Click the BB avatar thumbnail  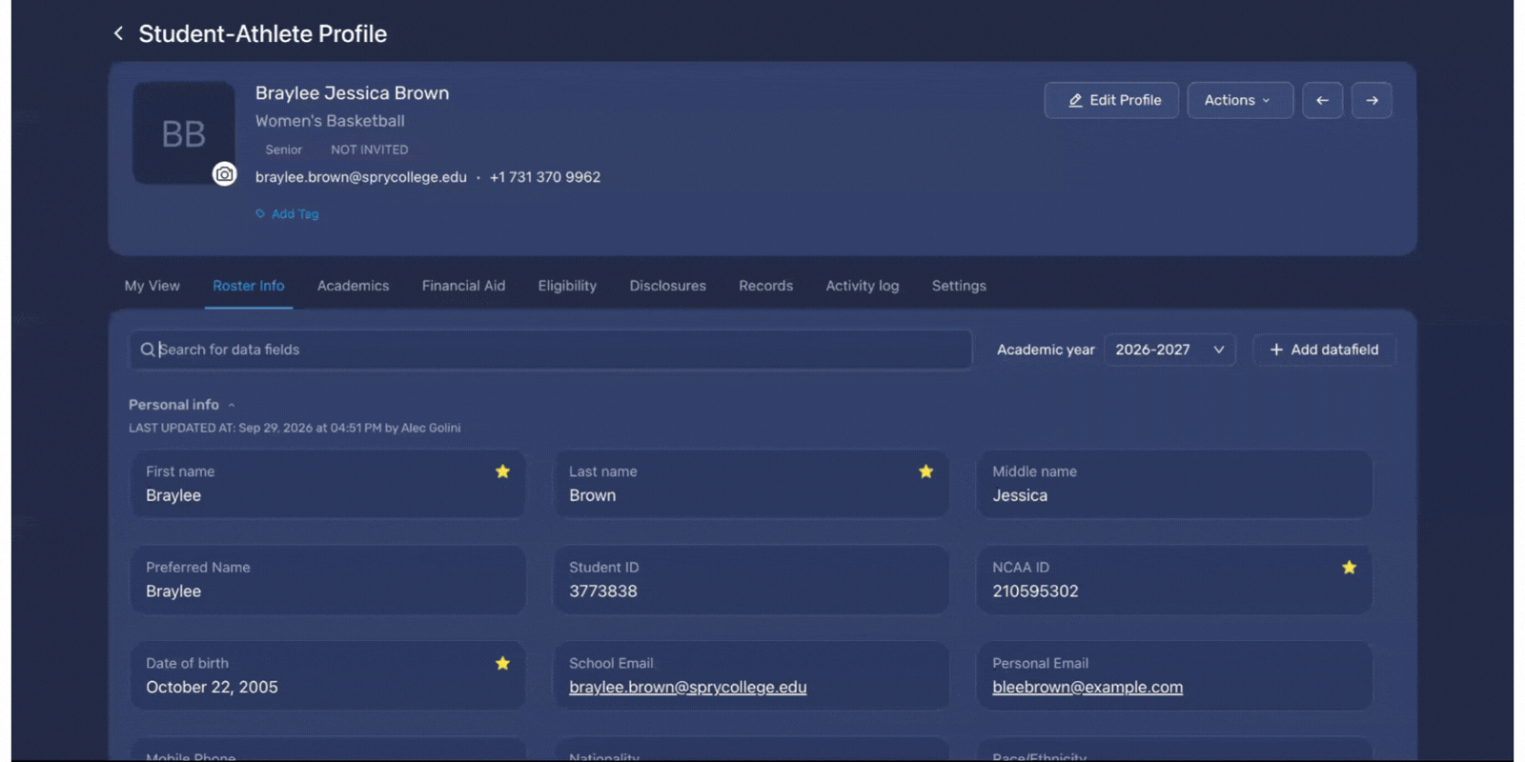[184, 133]
